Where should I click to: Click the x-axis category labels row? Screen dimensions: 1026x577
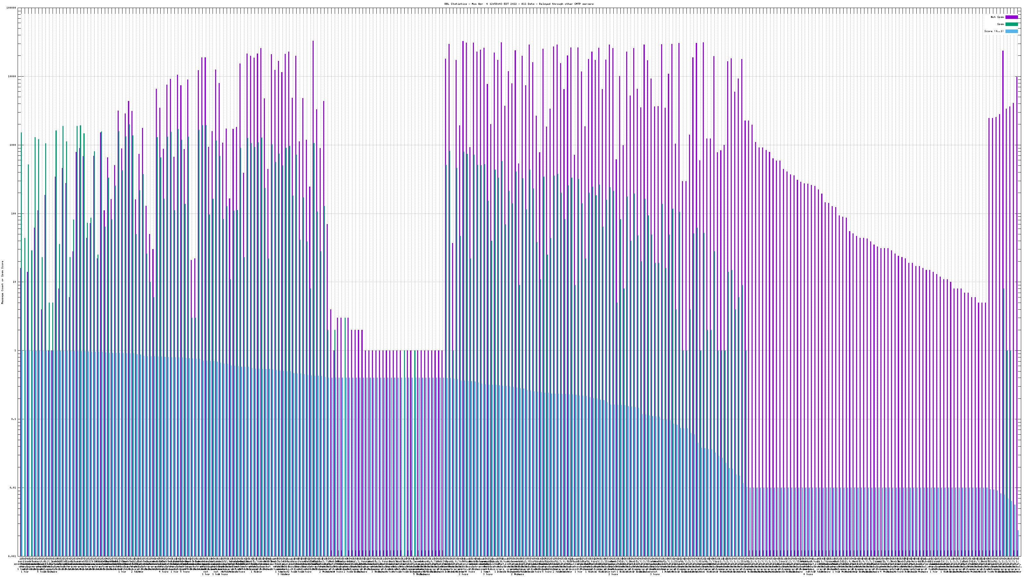518,564
